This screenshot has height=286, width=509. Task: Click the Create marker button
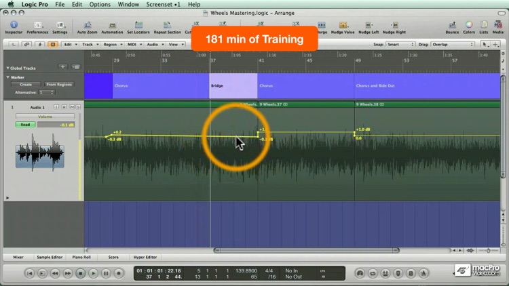pos(26,84)
